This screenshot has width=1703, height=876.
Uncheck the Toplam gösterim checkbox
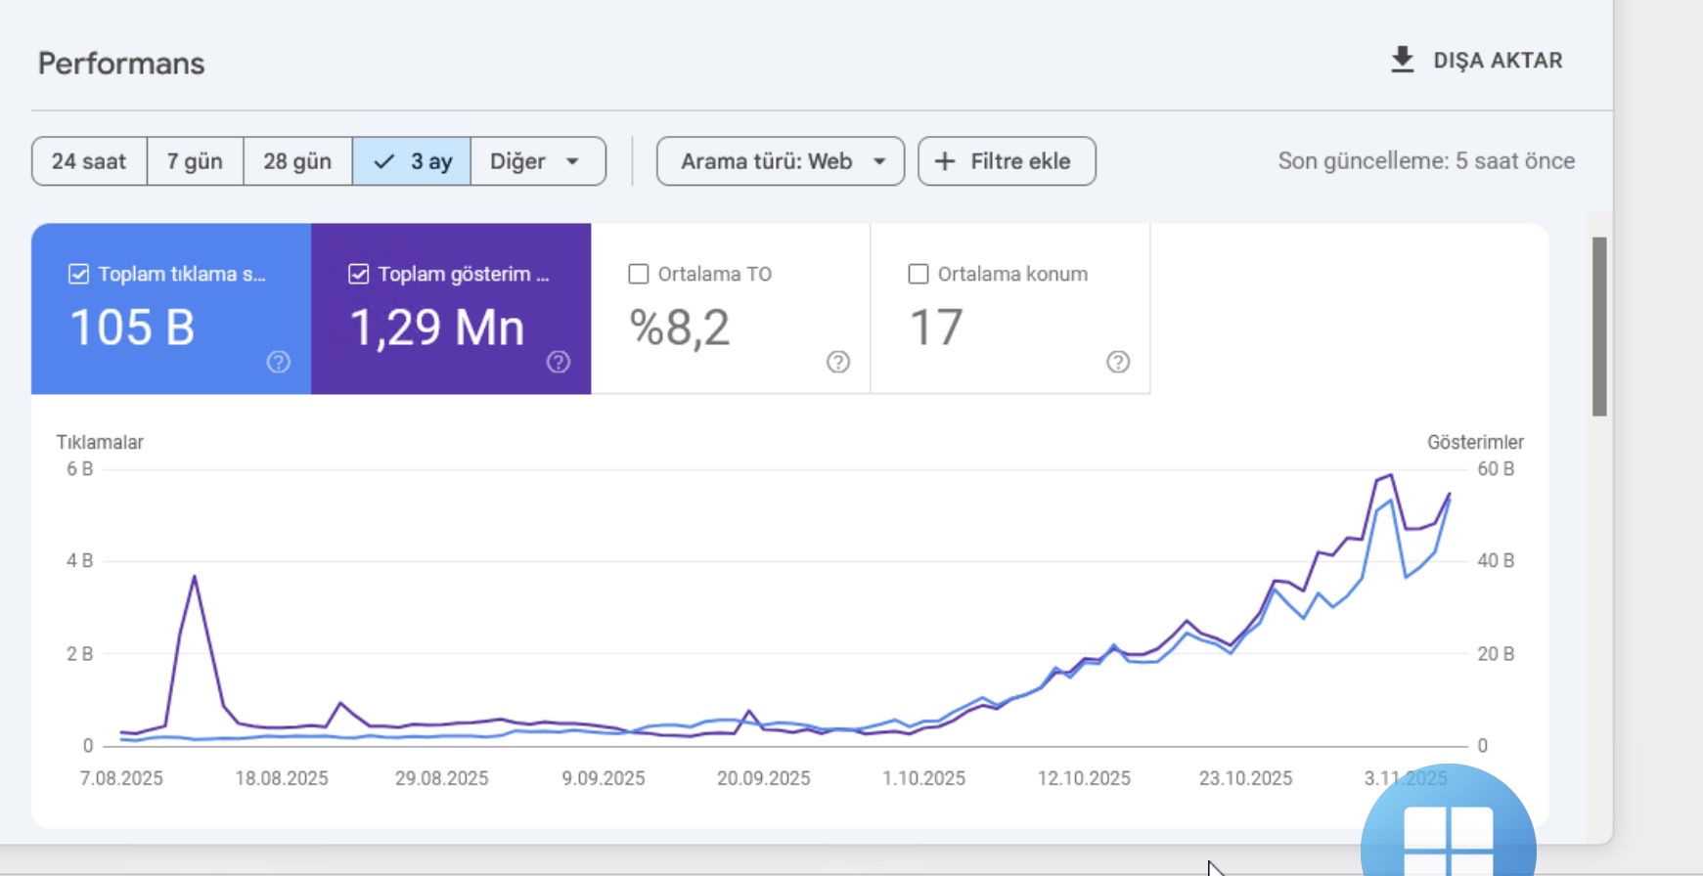tap(359, 274)
